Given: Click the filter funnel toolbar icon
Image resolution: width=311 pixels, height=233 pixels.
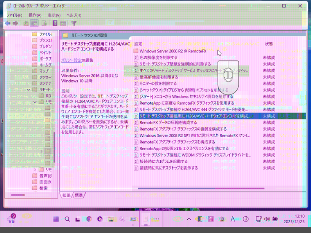Looking at the screenshot, I should (74, 23).
